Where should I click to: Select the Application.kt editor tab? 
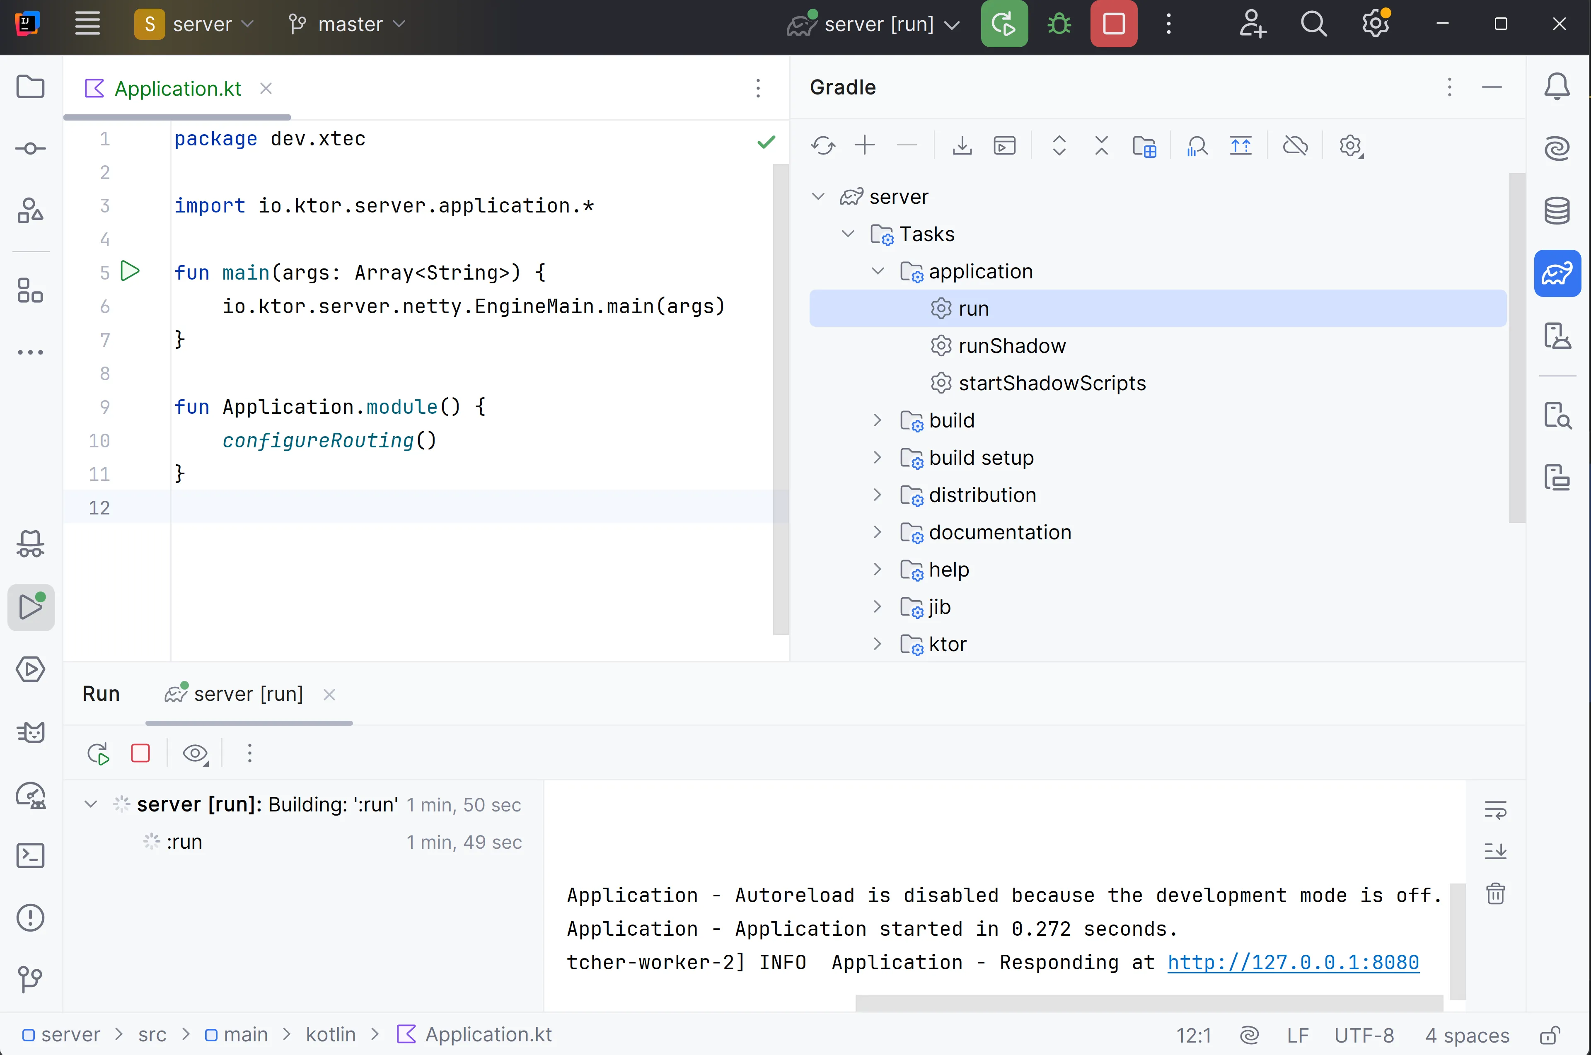tap(178, 89)
